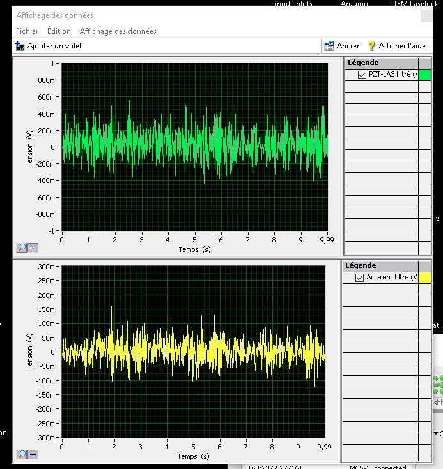Viewport: 443px width, 469px height.
Task: Uncheck the PZT-LAS filtré legend checkbox
Action: click(x=362, y=75)
